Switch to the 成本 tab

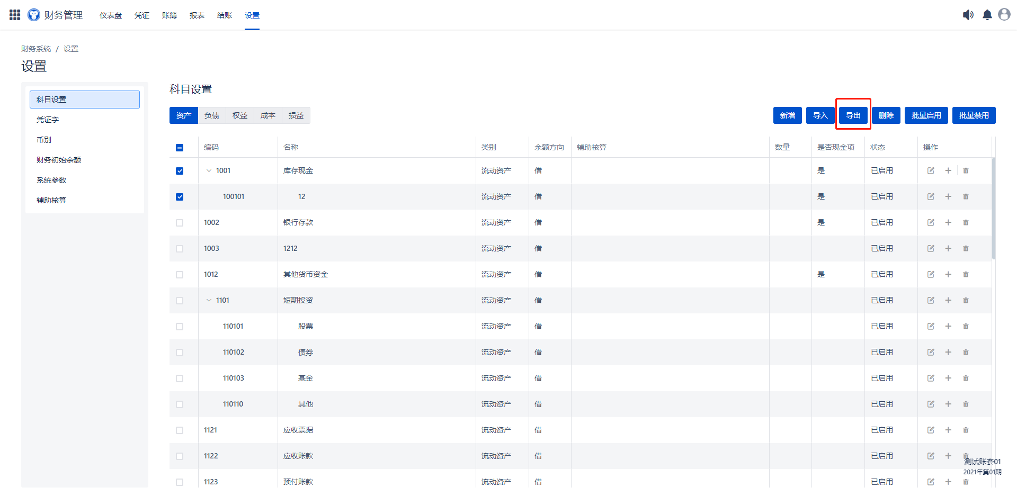tap(268, 115)
